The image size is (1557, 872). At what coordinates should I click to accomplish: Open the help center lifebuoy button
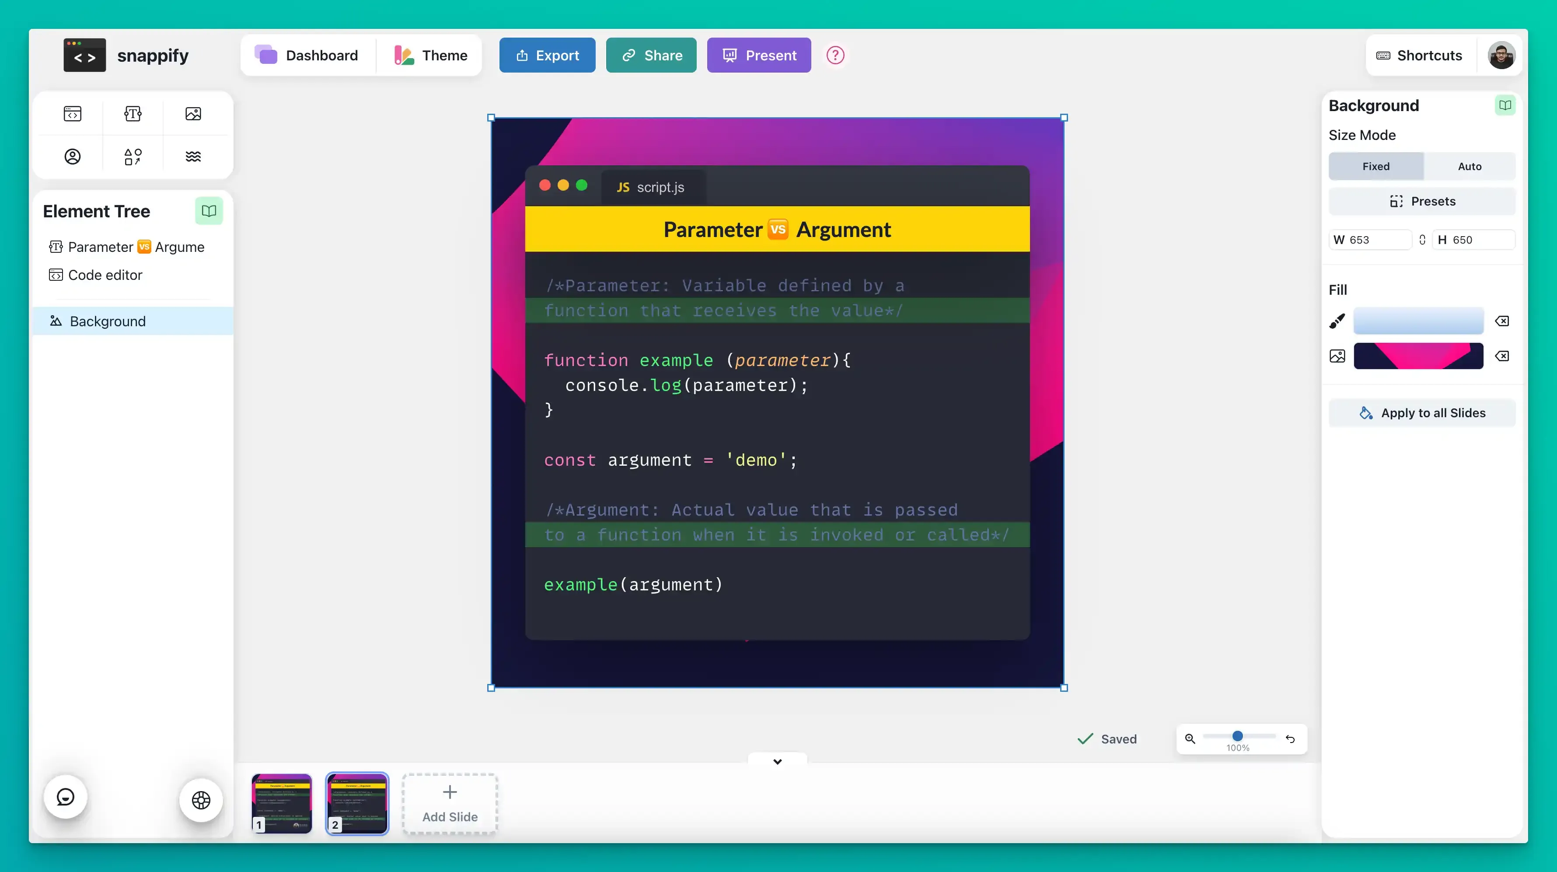pos(201,800)
